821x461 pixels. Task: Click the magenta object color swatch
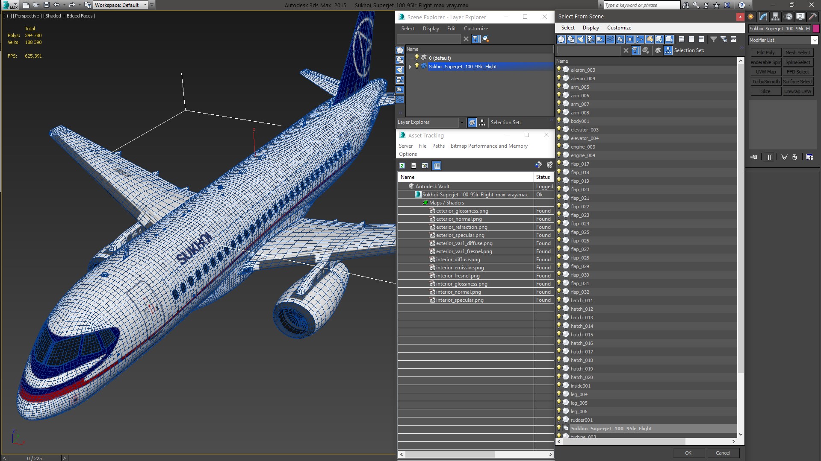tap(816, 29)
